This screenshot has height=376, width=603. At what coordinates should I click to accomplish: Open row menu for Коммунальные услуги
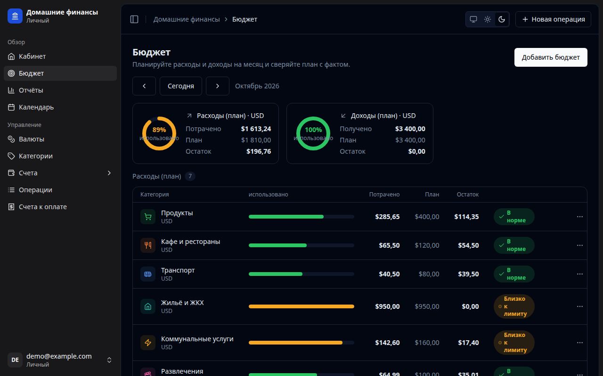tap(579, 343)
